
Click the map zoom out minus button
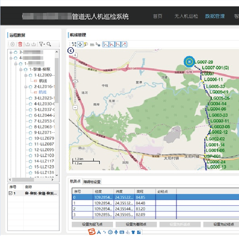coord(75,107)
